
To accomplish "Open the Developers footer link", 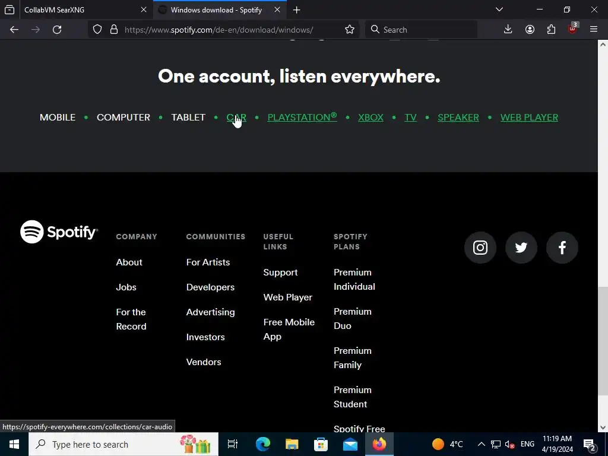I will click(x=210, y=287).
